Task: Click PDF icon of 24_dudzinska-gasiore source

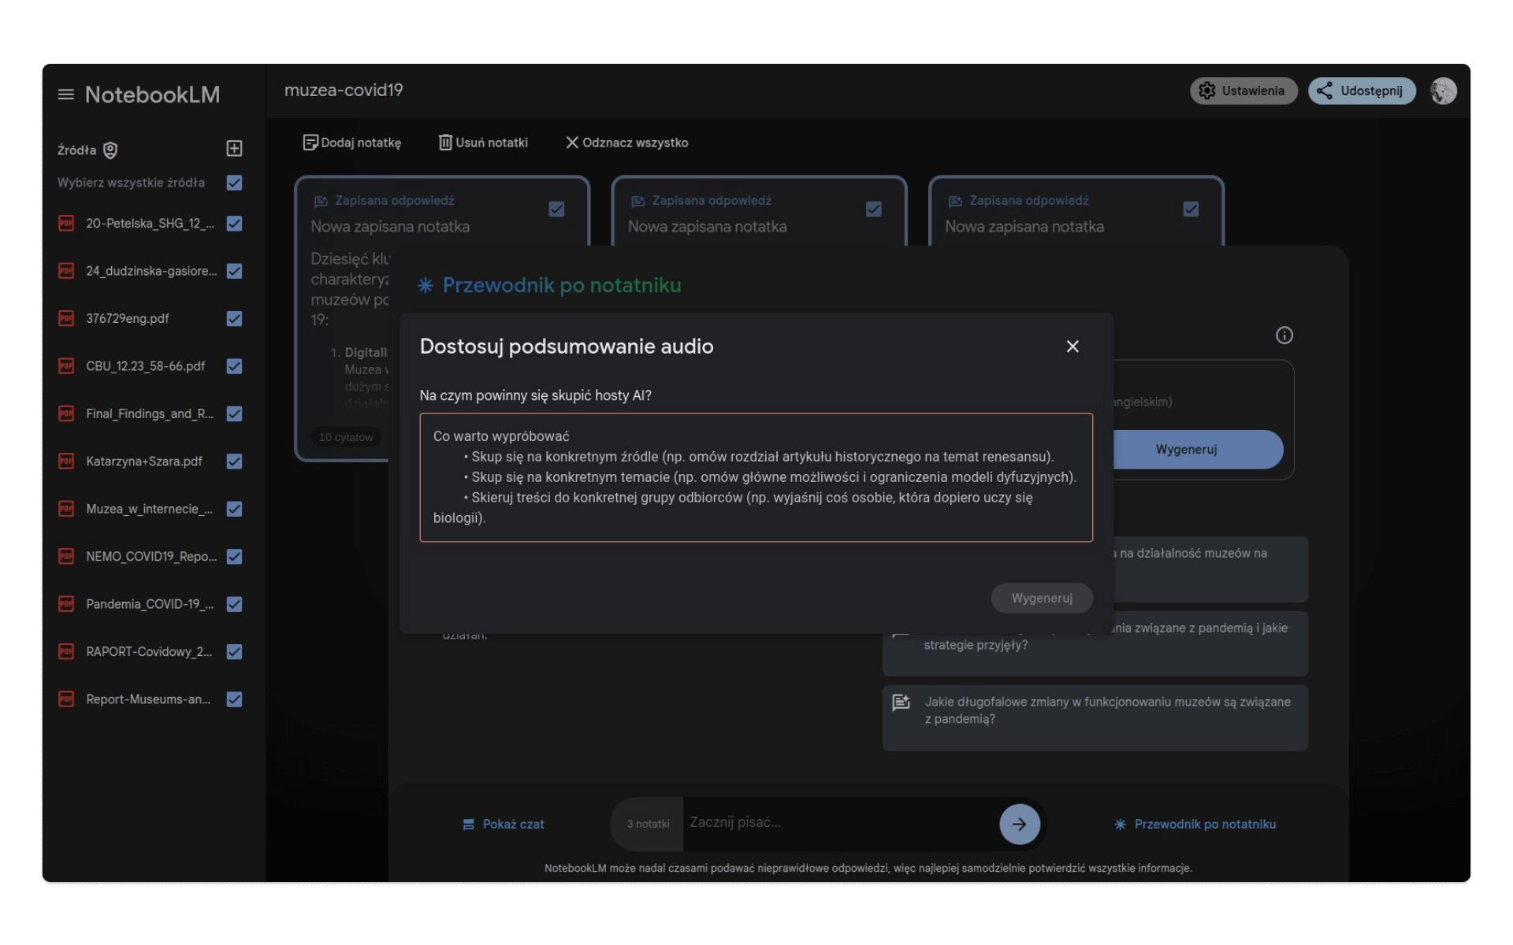Action: point(66,271)
